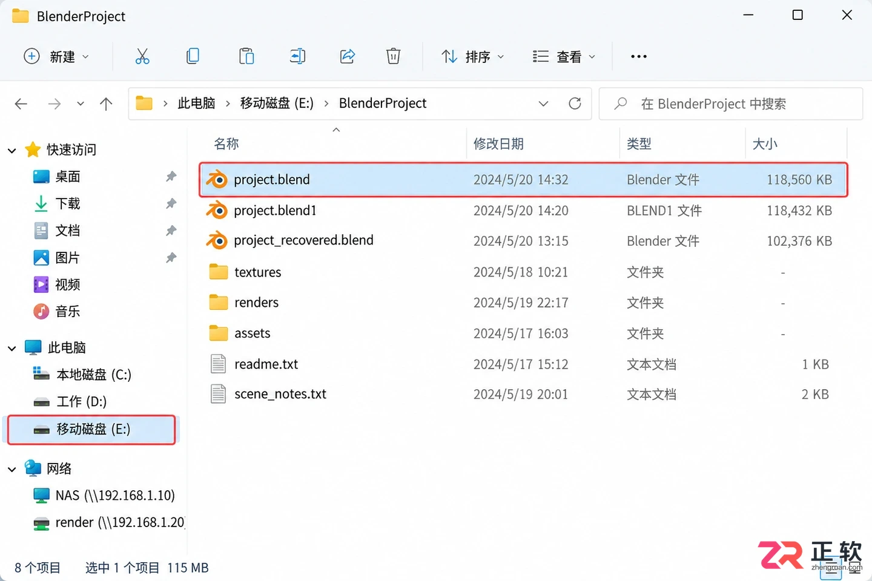Open the 查看 view dropdown
This screenshot has height=581, width=872.
(x=564, y=56)
